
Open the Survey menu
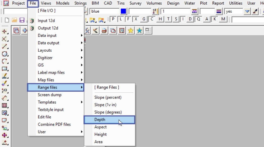[136, 3]
